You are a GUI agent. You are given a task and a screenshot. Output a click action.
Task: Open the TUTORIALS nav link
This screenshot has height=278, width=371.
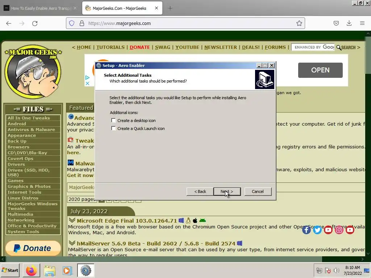pos(111,47)
